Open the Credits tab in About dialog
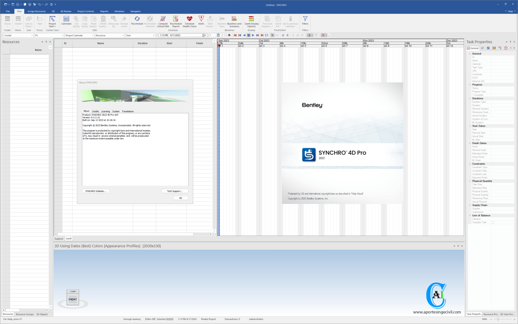This screenshot has width=518, height=324. (x=95, y=111)
